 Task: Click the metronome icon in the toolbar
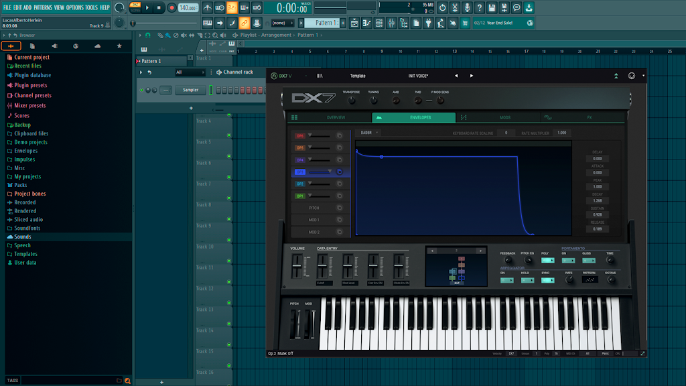point(208,7)
